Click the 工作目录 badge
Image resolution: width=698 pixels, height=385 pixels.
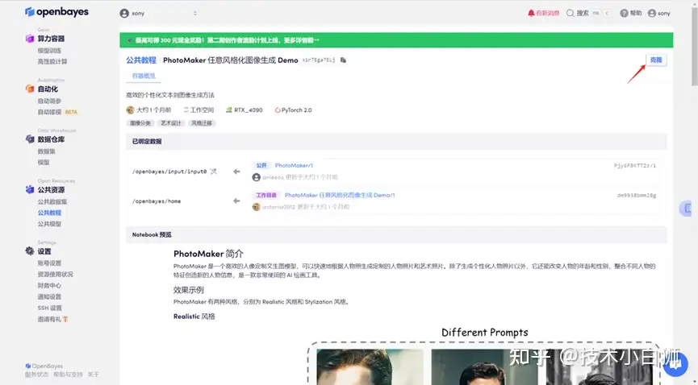tap(266, 195)
